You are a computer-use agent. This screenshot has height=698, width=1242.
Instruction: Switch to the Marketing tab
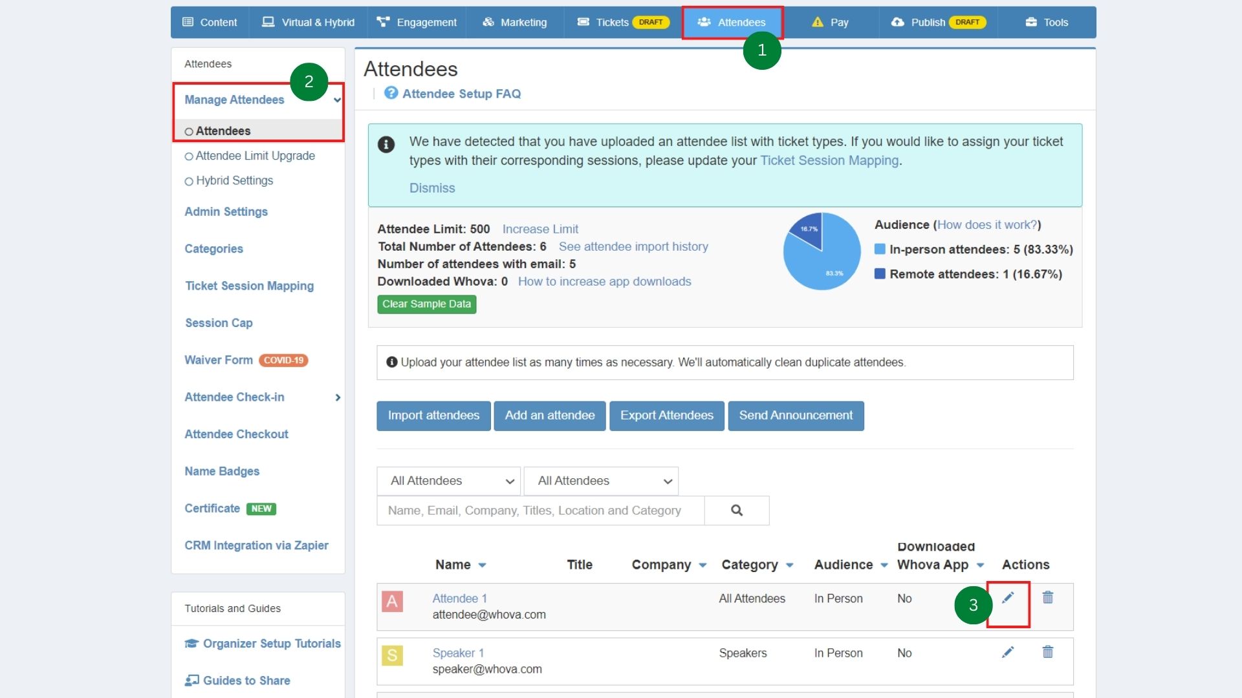(x=514, y=21)
